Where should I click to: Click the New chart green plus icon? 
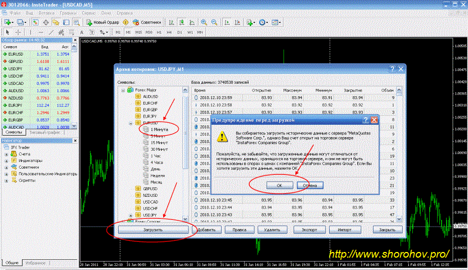coord(7,22)
